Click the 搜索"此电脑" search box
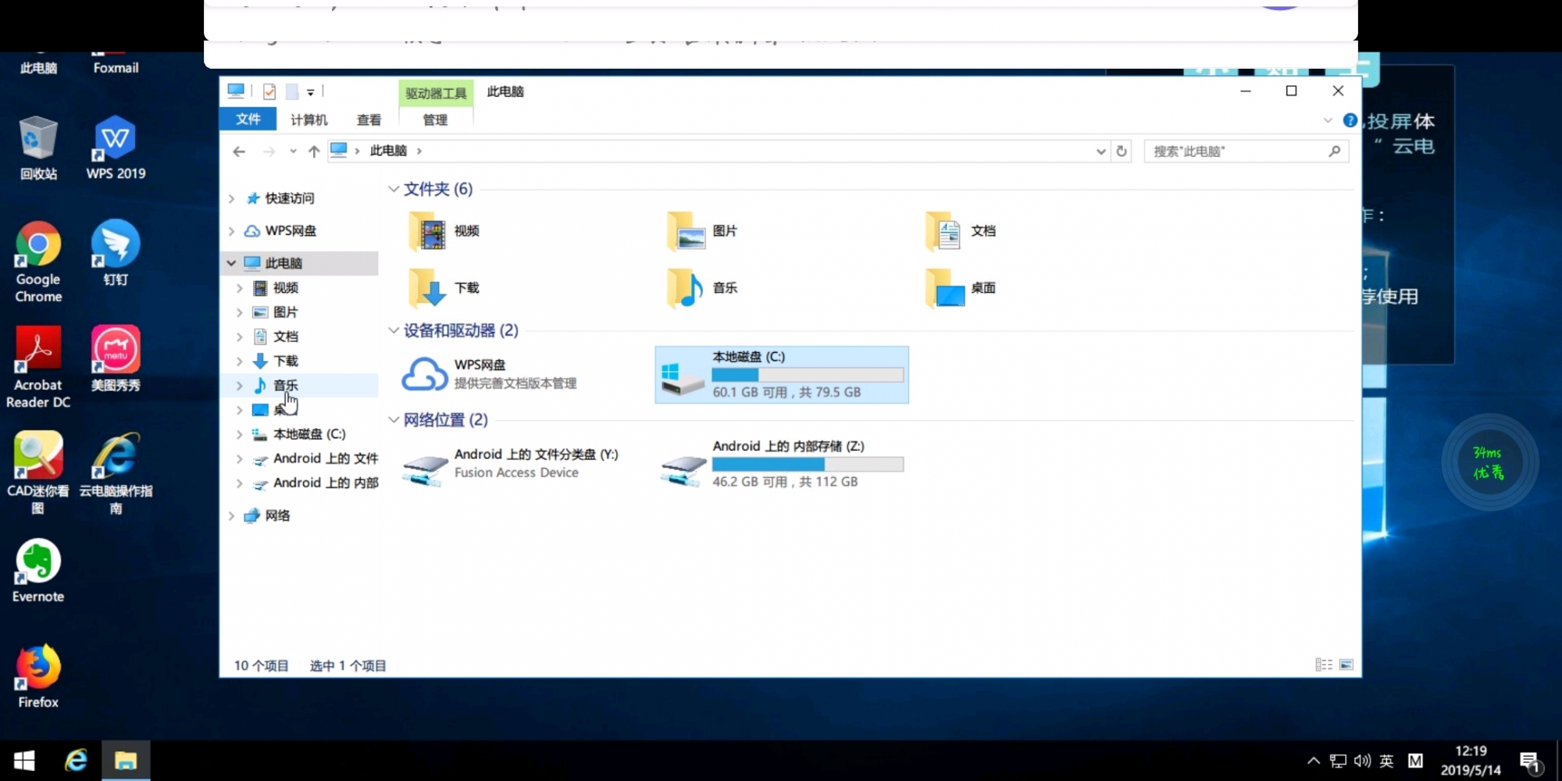 pyautogui.click(x=1238, y=152)
